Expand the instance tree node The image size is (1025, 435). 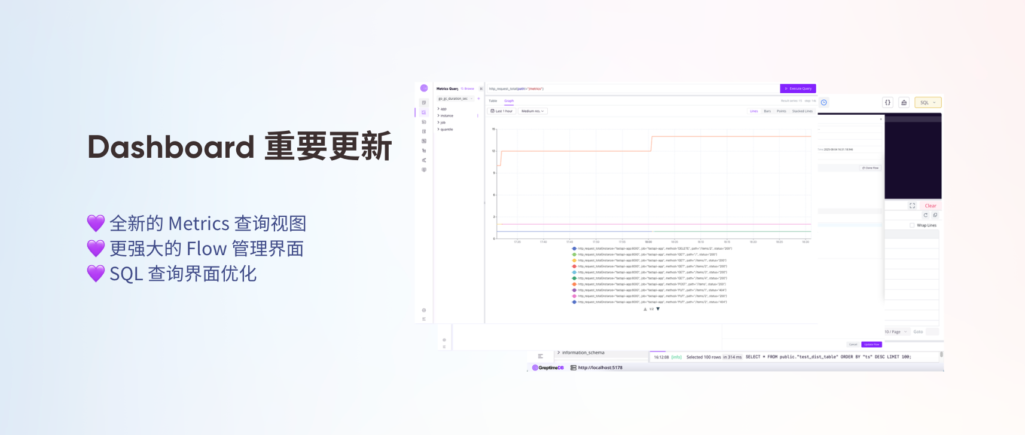click(x=446, y=115)
